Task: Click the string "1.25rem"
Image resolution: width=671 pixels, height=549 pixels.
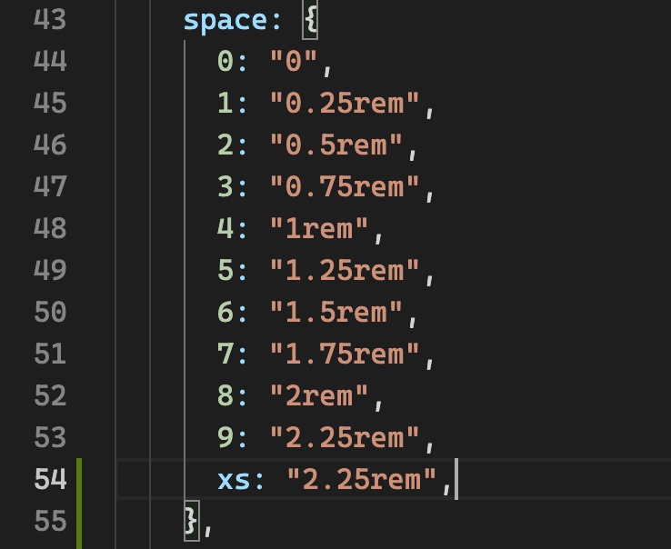Action: 345,270
